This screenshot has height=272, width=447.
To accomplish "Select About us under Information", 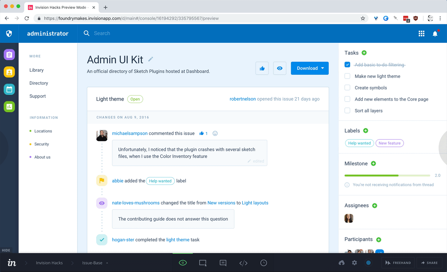I will coord(42,157).
